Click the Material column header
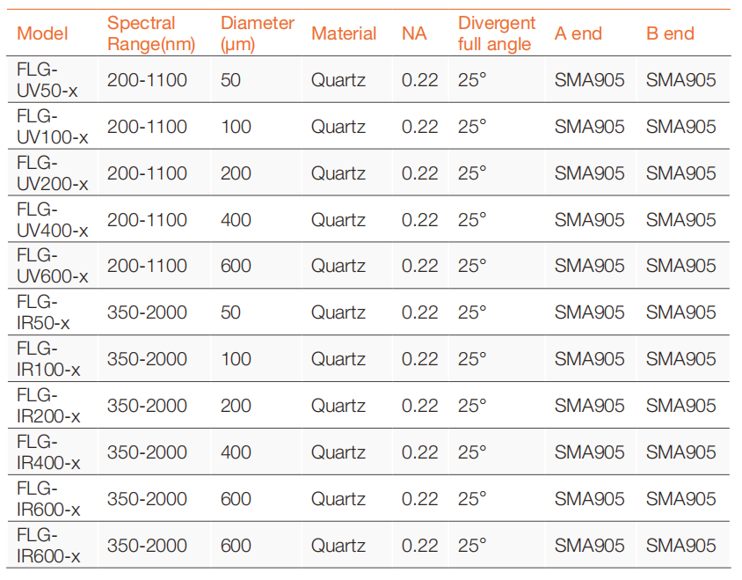Image resolution: width=742 pixels, height=580 pixels. (344, 34)
